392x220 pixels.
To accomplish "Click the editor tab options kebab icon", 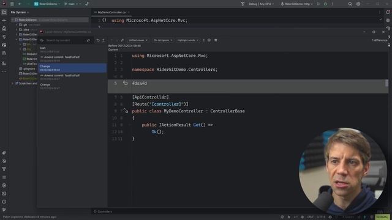I will coord(380,12).
